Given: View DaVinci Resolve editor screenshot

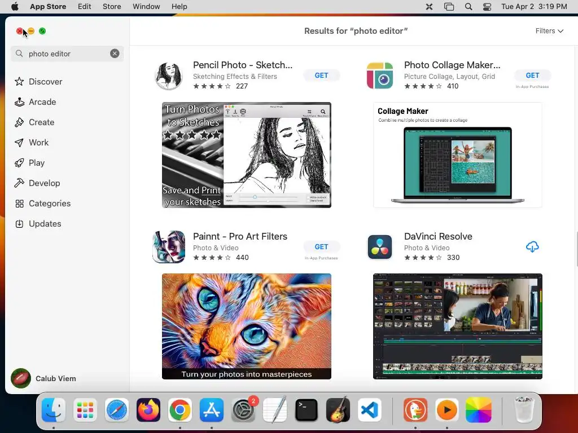Looking at the screenshot, I should 457,326.
